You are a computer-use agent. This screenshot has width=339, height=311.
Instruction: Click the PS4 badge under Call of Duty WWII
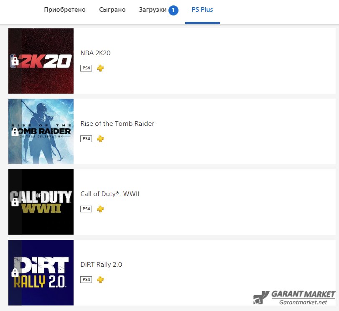tap(86, 209)
